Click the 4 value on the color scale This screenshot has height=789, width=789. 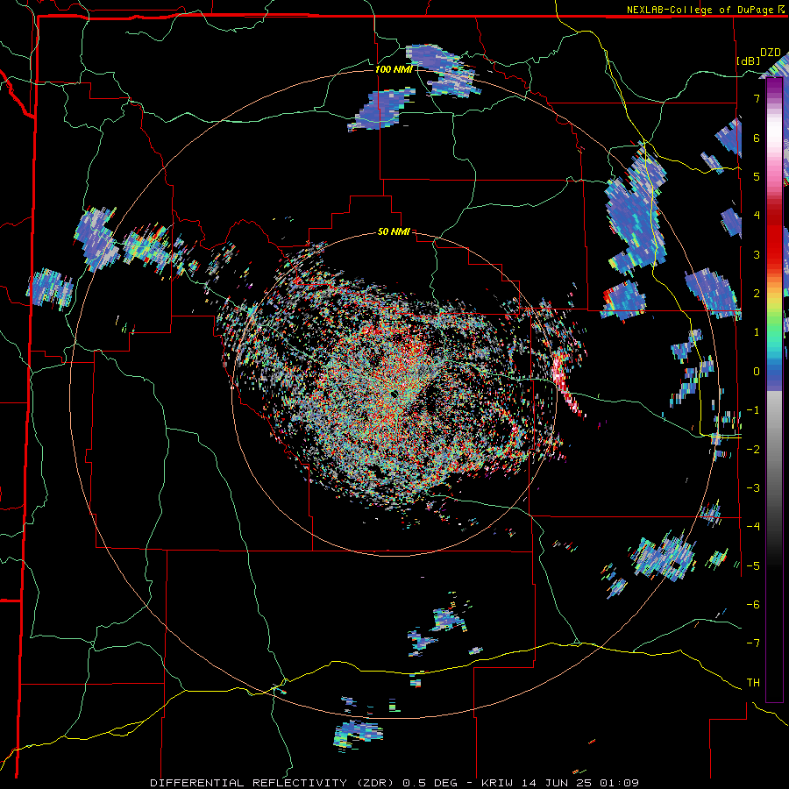757,216
